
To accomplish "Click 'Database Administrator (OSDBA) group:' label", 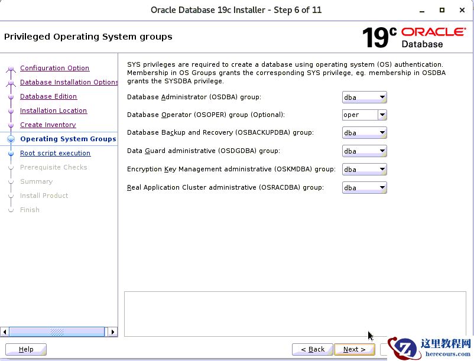I will pos(194,97).
